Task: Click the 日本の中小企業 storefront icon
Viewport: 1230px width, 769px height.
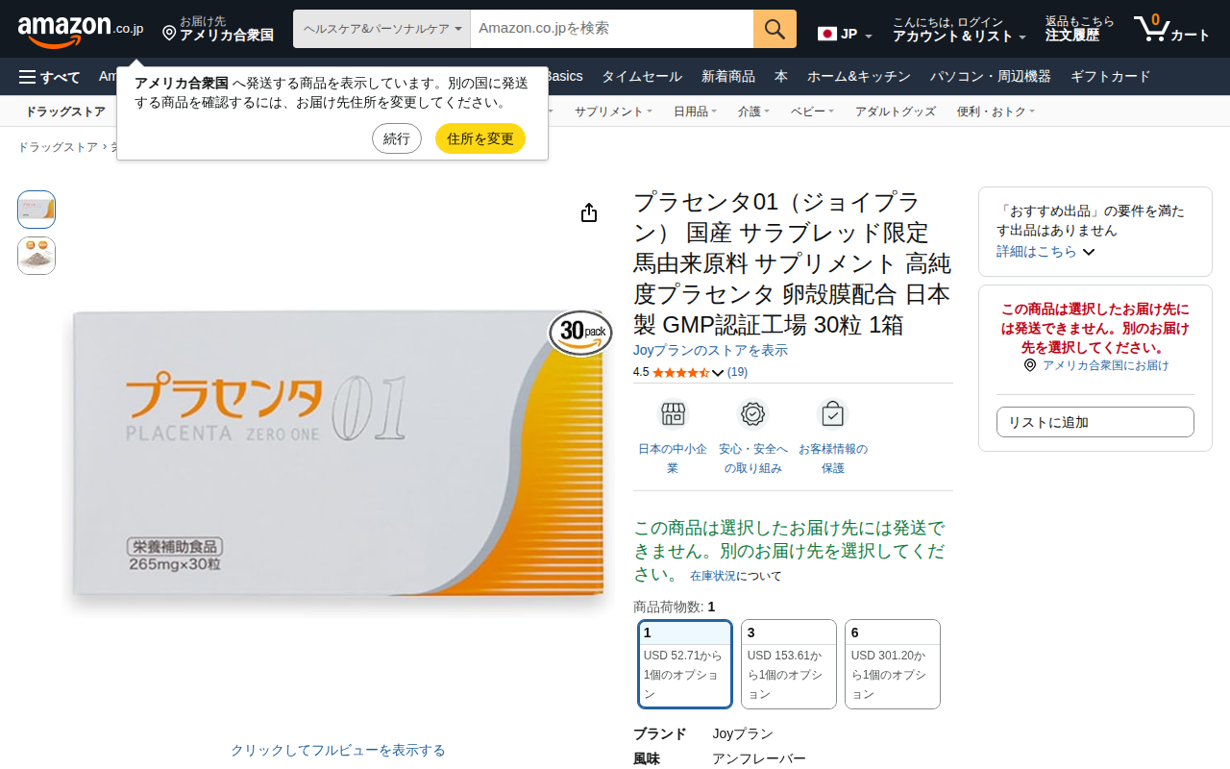Action: click(x=673, y=413)
